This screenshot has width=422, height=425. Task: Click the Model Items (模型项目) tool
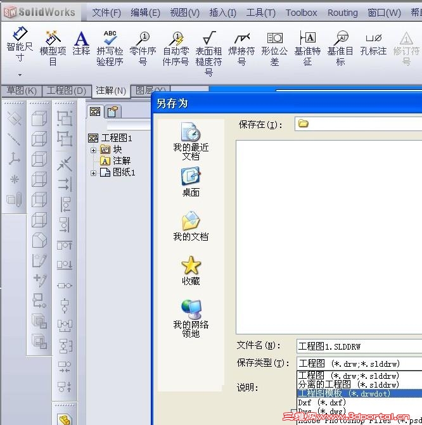[x=53, y=48]
